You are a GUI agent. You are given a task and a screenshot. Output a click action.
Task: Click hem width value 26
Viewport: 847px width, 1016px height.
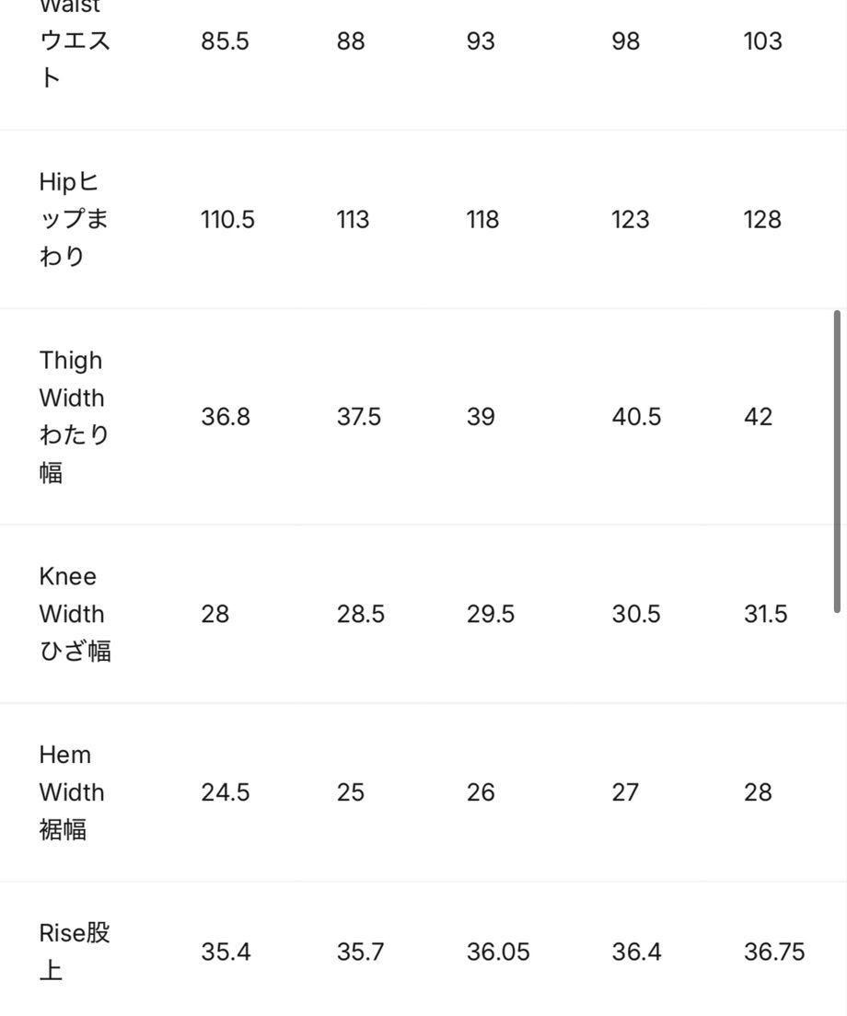(x=481, y=792)
